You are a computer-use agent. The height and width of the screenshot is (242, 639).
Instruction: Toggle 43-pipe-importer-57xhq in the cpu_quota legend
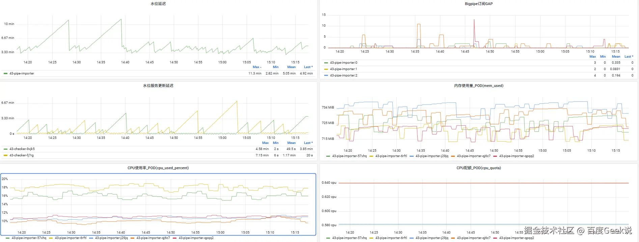pos(349,238)
